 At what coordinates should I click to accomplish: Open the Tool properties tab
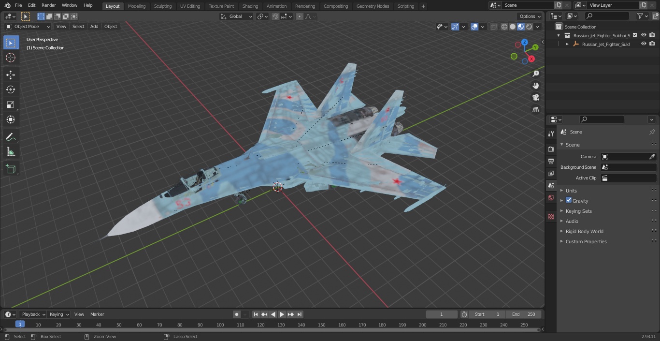pyautogui.click(x=551, y=134)
